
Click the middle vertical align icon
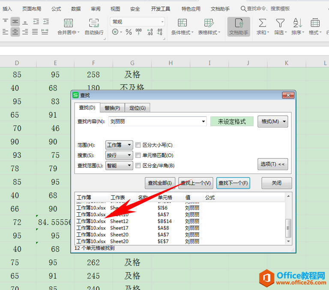15,21
